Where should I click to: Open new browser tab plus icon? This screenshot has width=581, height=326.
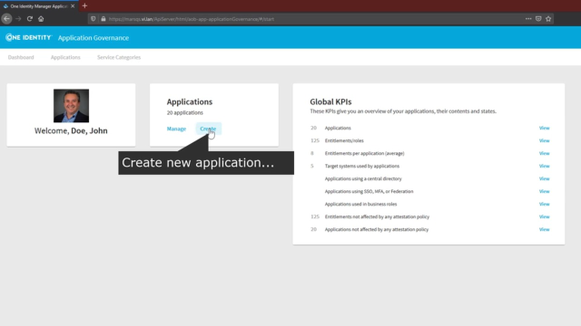point(84,6)
